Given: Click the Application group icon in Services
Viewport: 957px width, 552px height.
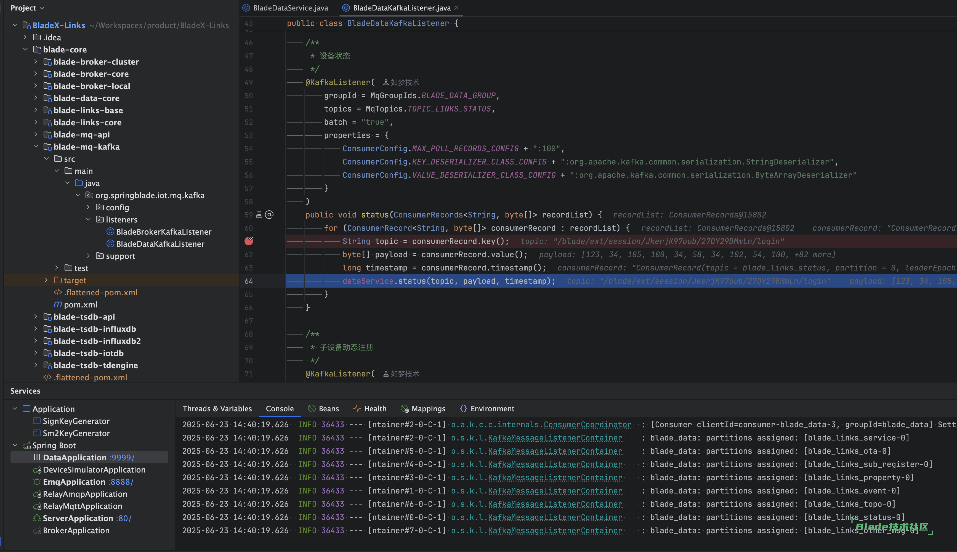Looking at the screenshot, I should tap(26, 409).
